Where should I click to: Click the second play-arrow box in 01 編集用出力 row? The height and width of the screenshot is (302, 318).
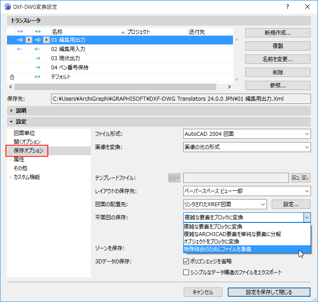coord(46,40)
